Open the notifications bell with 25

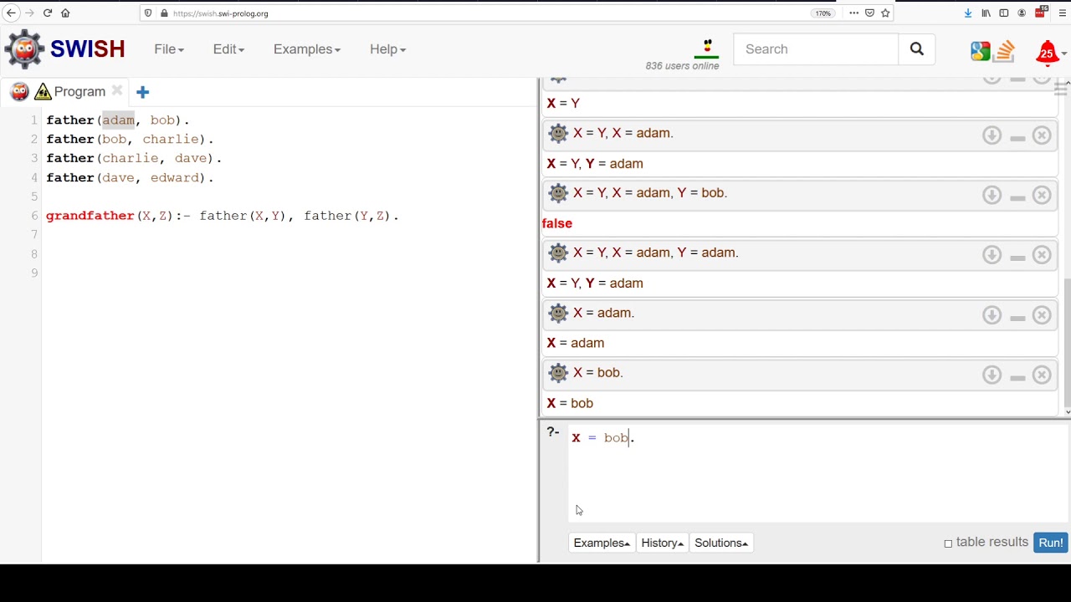1047,53
